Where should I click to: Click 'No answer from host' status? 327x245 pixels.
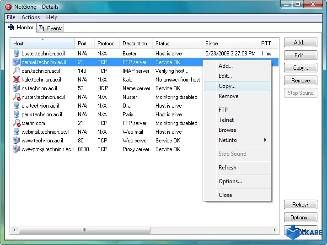178,80
